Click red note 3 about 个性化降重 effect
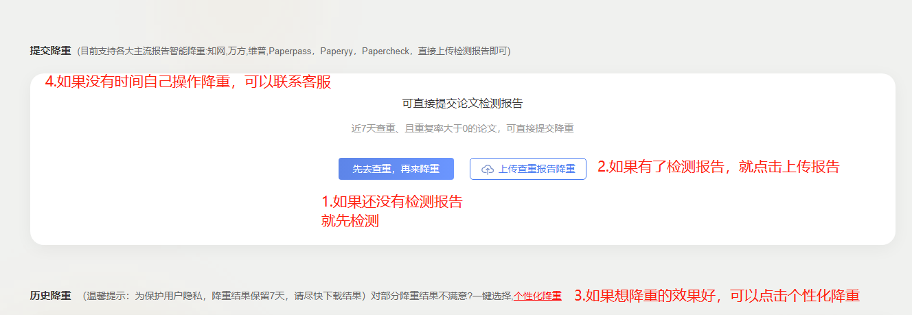 [716, 296]
